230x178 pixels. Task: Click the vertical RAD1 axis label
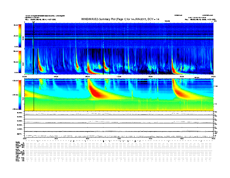(23, 64)
